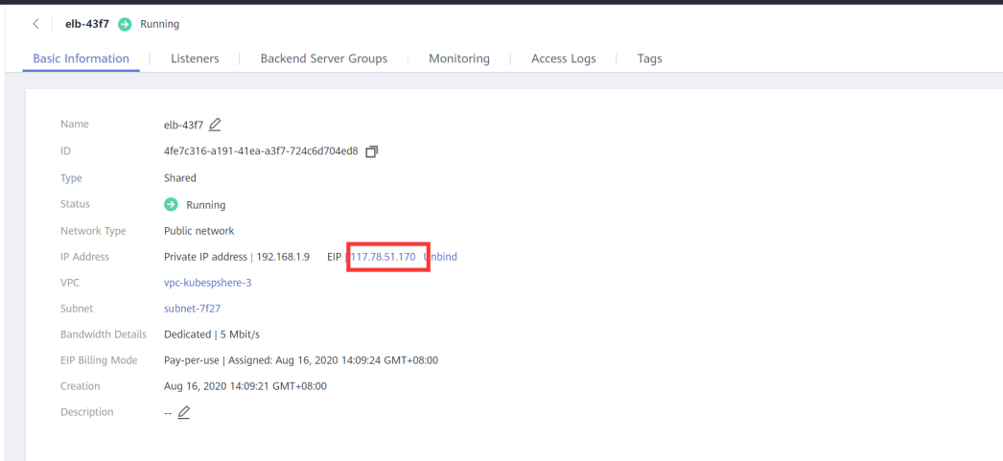This screenshot has height=461, width=1003.
Task: Click the private IP address 192.168.1.9
Action: [x=283, y=257]
